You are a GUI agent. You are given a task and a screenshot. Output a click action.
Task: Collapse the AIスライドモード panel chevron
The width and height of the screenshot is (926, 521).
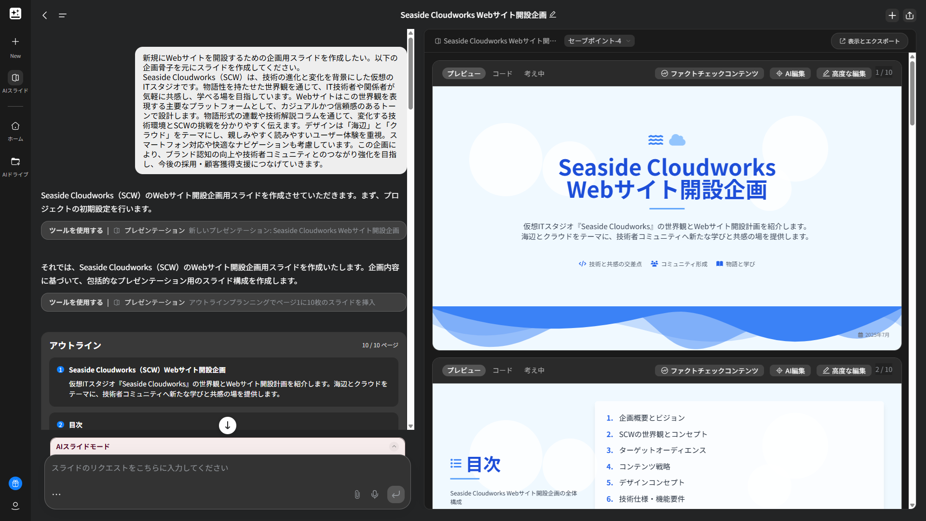click(x=394, y=447)
